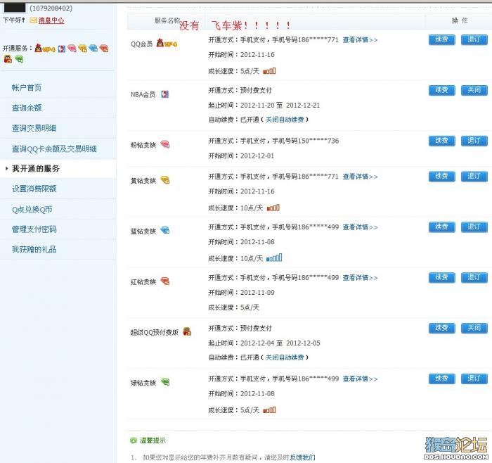492x463 pixels.
Task: Click the 蓝钻贵族 growth speed bar icon
Action: click(274, 258)
